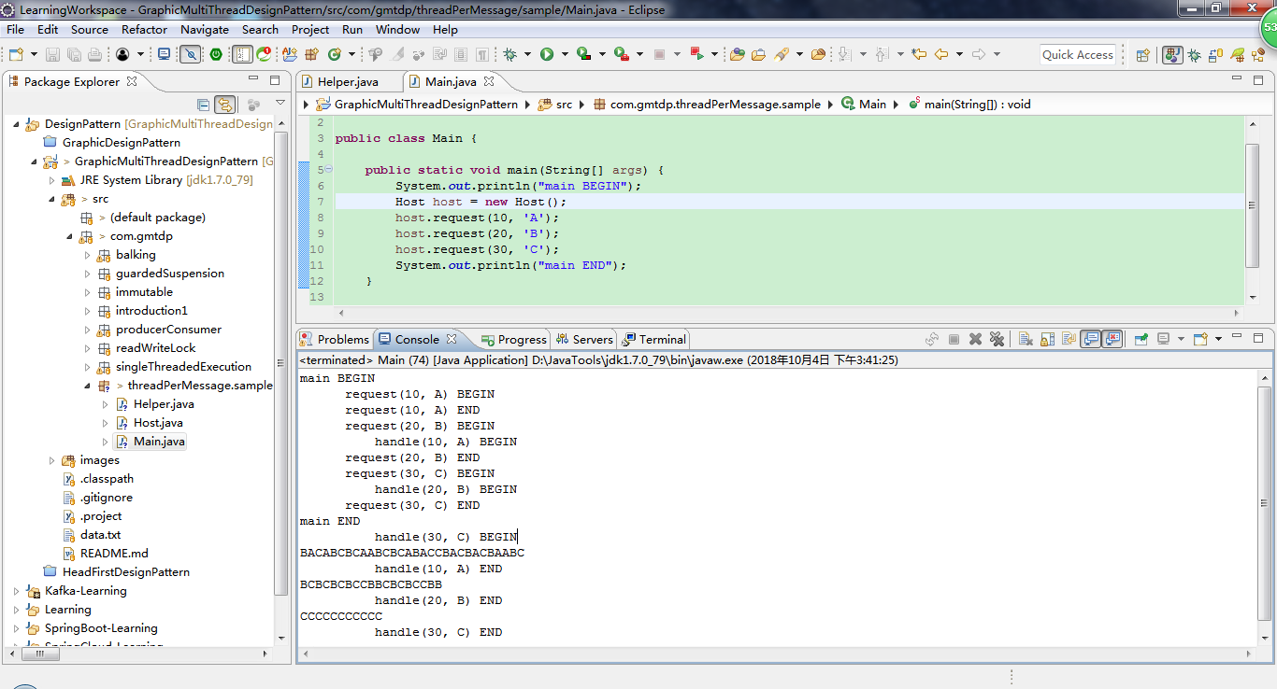Run the program with green Run button
Viewport: 1277px width, 689px height.
(x=547, y=55)
